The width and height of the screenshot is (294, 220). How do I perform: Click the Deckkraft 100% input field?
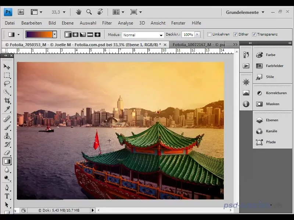(x=188, y=34)
